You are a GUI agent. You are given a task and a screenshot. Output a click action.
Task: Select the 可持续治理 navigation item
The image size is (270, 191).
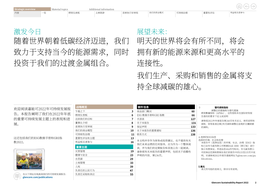tap(189, 14)
